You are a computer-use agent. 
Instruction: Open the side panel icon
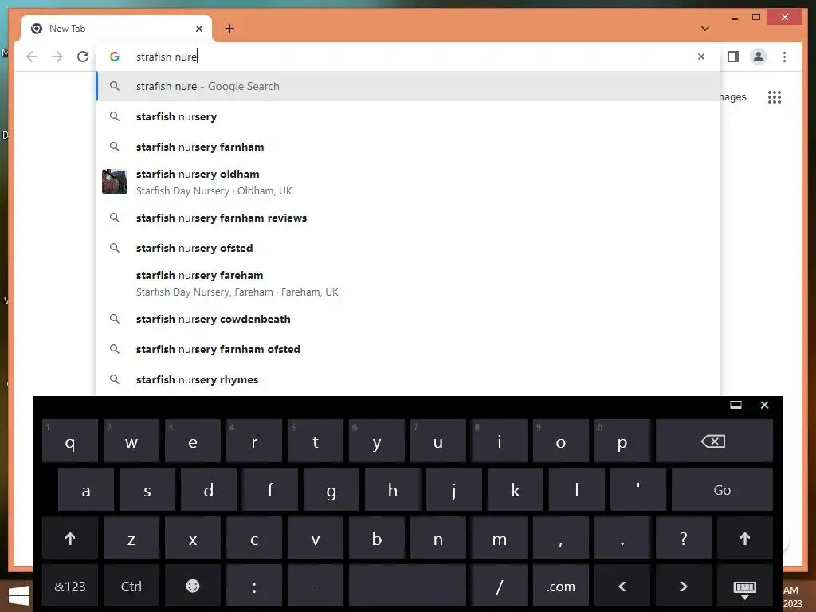[733, 57]
